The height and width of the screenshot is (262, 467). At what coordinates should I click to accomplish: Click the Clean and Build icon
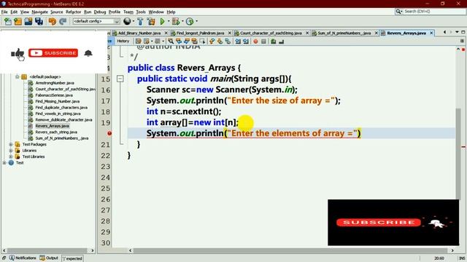151,21
